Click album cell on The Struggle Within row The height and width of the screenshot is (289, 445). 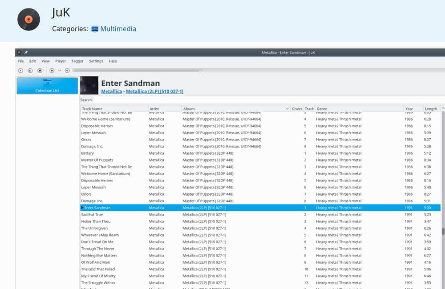click(204, 283)
